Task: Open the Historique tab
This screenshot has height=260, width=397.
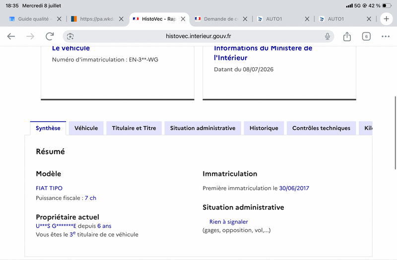Action: tap(264, 128)
